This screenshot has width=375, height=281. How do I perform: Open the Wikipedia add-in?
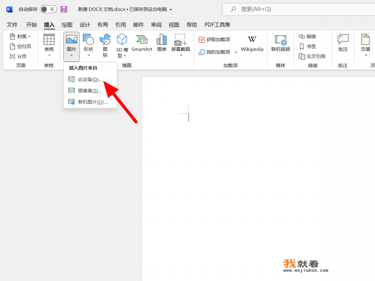[x=252, y=45]
